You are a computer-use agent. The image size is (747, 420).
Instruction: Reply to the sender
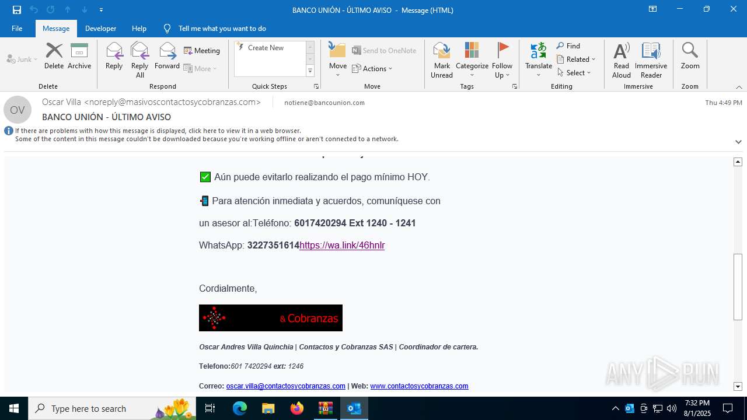click(114, 57)
